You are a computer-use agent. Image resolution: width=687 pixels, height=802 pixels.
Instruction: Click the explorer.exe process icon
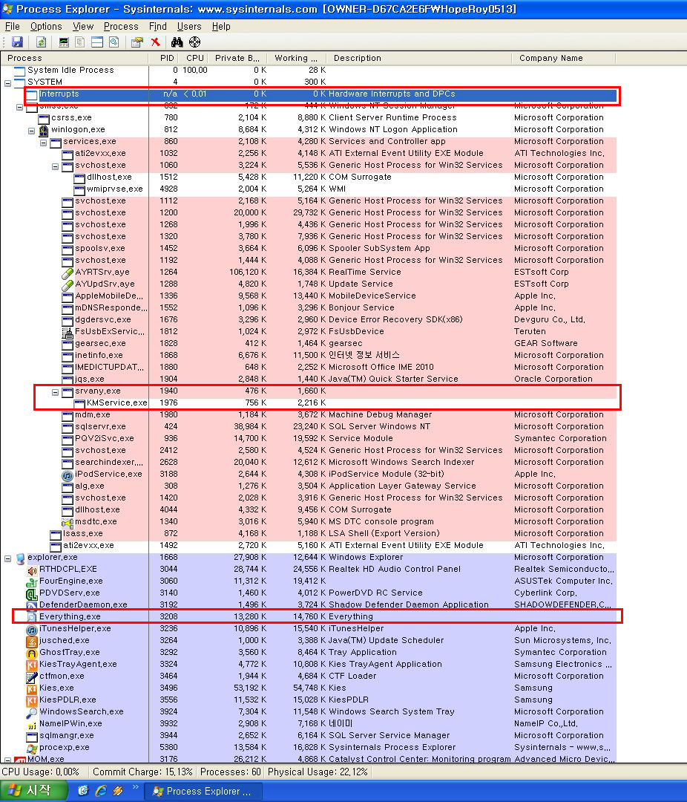click(20, 558)
